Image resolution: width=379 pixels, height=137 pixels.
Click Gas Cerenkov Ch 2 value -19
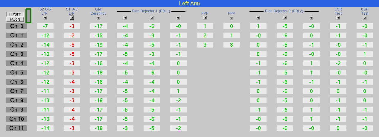pos(98,45)
